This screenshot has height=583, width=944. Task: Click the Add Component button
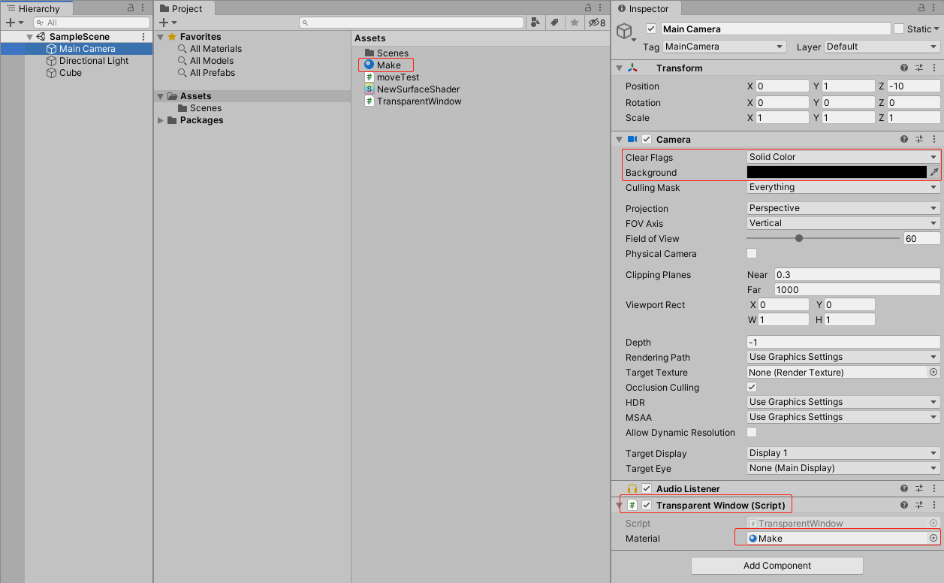click(x=777, y=566)
